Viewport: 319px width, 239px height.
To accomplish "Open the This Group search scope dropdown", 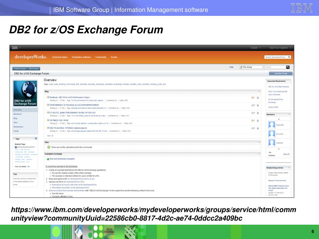I will pyautogui.click(x=251, y=67).
